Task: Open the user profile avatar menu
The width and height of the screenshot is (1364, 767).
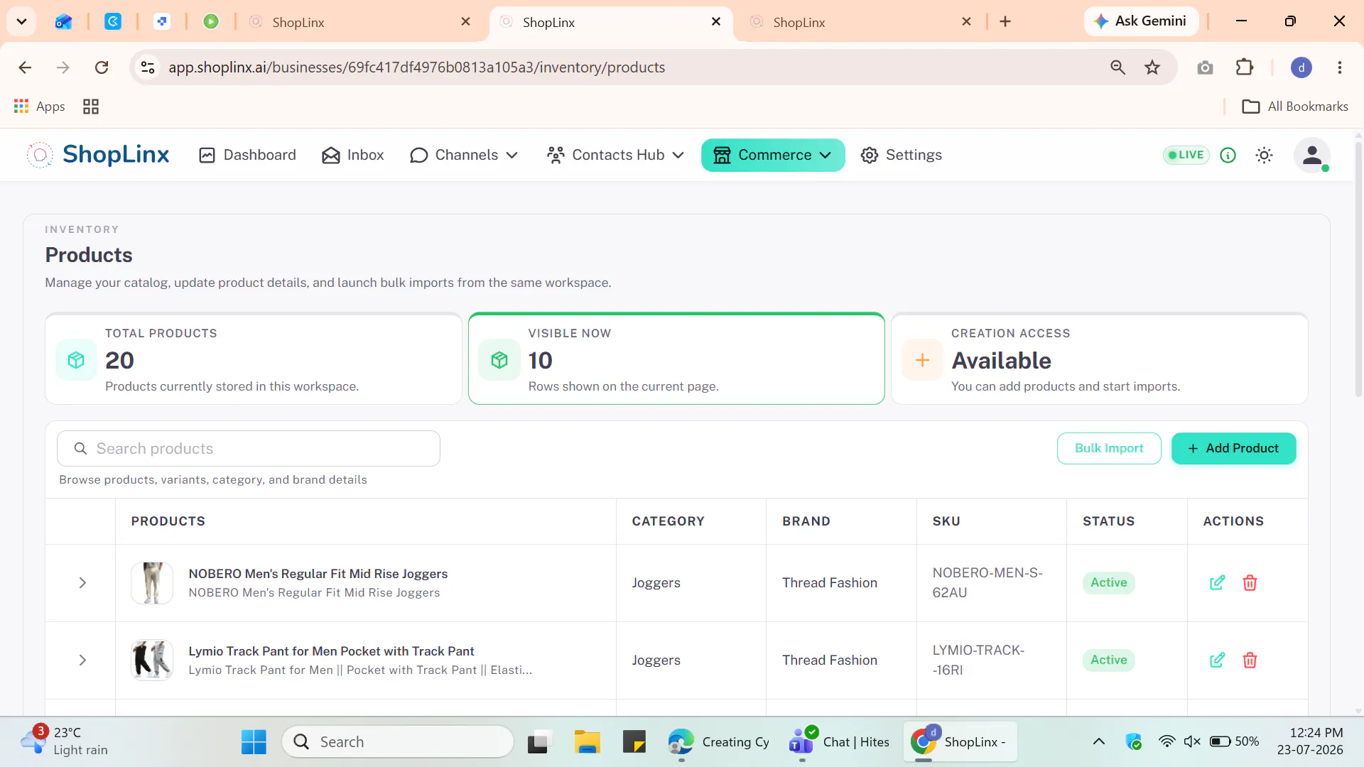Action: tap(1311, 155)
